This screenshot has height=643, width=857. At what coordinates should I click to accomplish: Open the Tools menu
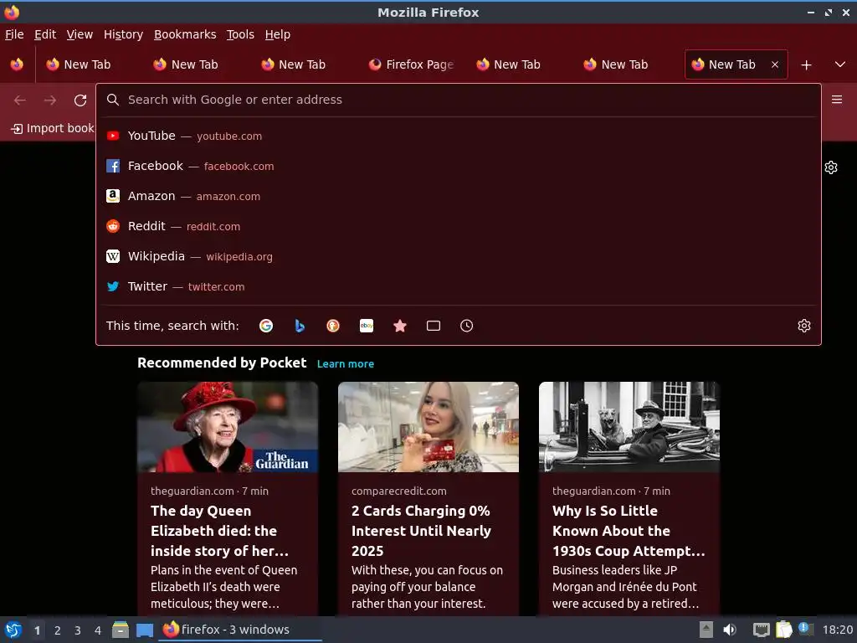tap(240, 34)
